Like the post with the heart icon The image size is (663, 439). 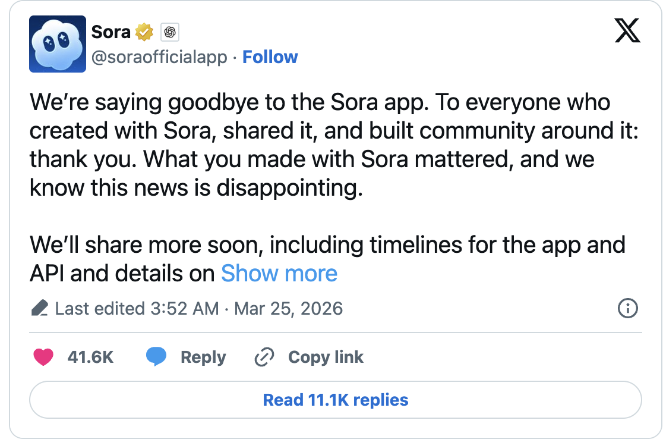(x=43, y=358)
